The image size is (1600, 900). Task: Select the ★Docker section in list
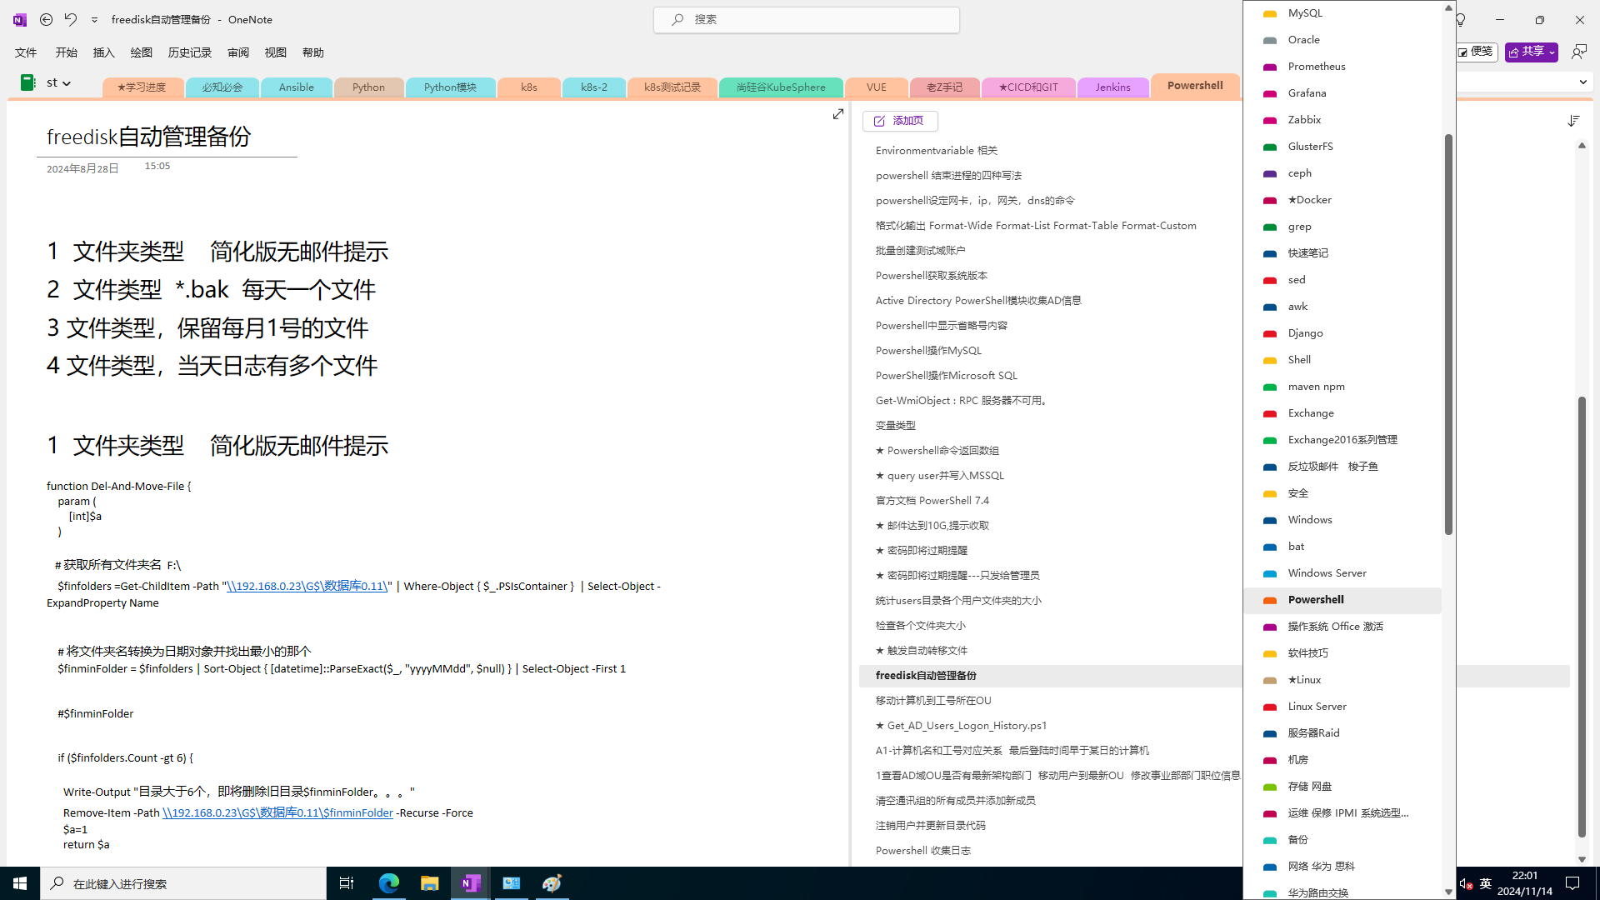tap(1309, 200)
